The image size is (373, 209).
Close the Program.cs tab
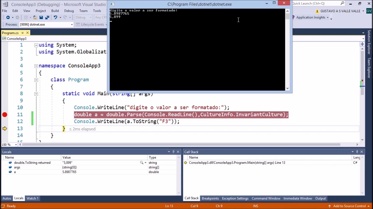[27, 33]
